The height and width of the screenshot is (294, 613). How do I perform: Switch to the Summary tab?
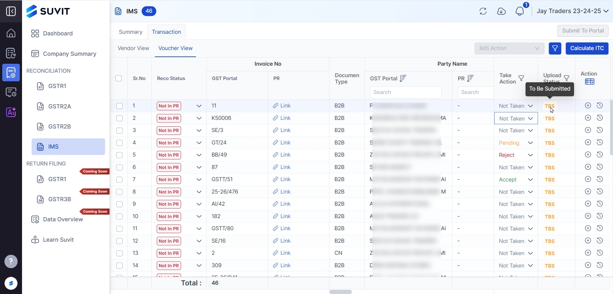(131, 32)
